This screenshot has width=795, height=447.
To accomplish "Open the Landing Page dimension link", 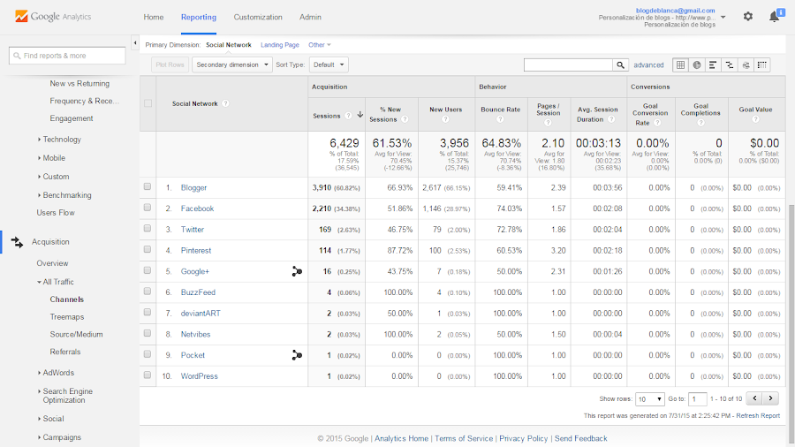I will point(280,45).
